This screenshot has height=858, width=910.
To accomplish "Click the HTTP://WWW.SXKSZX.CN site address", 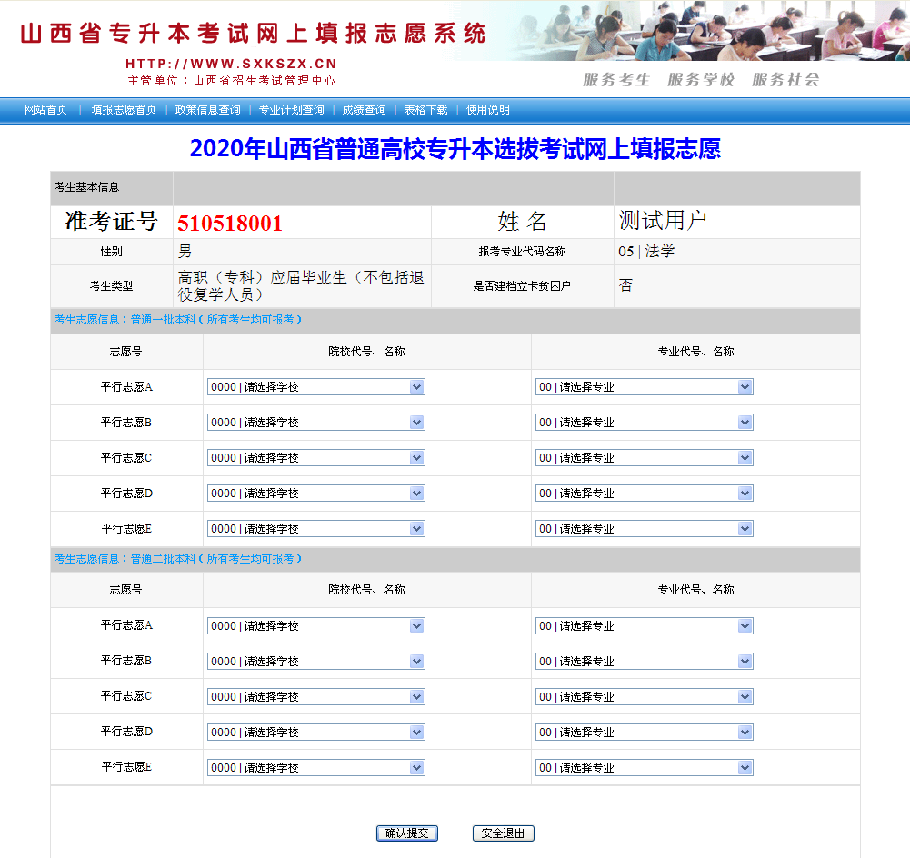I will pos(231,64).
